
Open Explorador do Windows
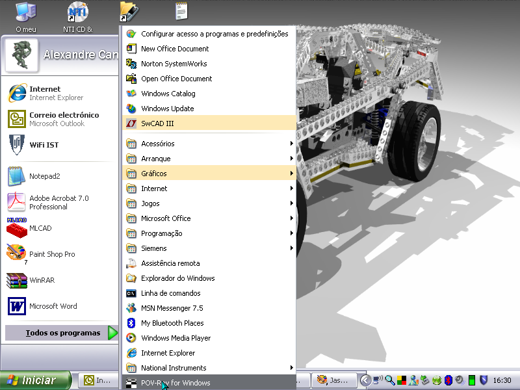tap(209, 278)
